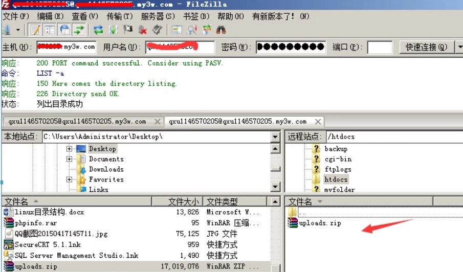
Task: Cancel current operation with flag icon
Action: [128, 30]
